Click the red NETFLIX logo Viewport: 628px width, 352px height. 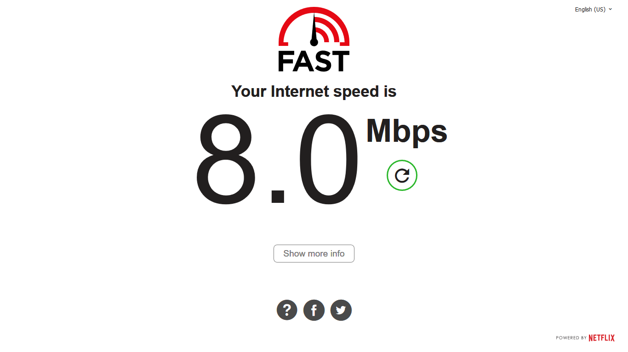[x=601, y=338]
